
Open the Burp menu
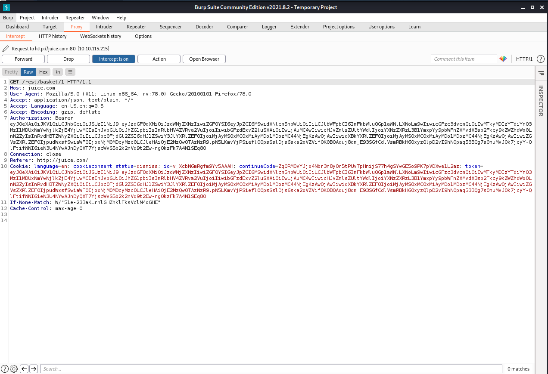(8, 18)
